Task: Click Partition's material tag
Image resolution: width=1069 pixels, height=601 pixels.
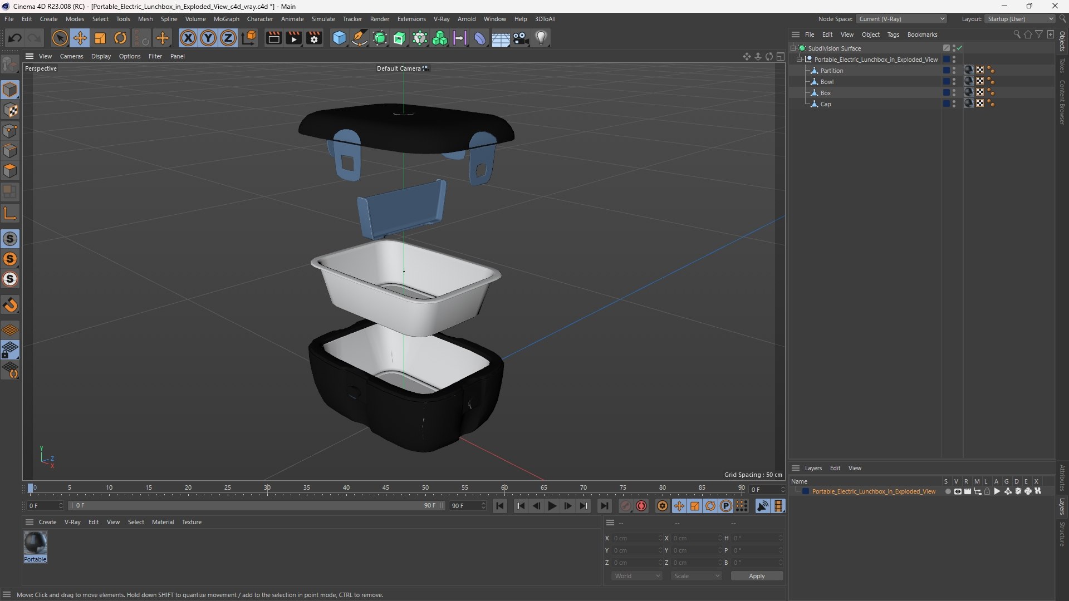Action: click(x=969, y=70)
